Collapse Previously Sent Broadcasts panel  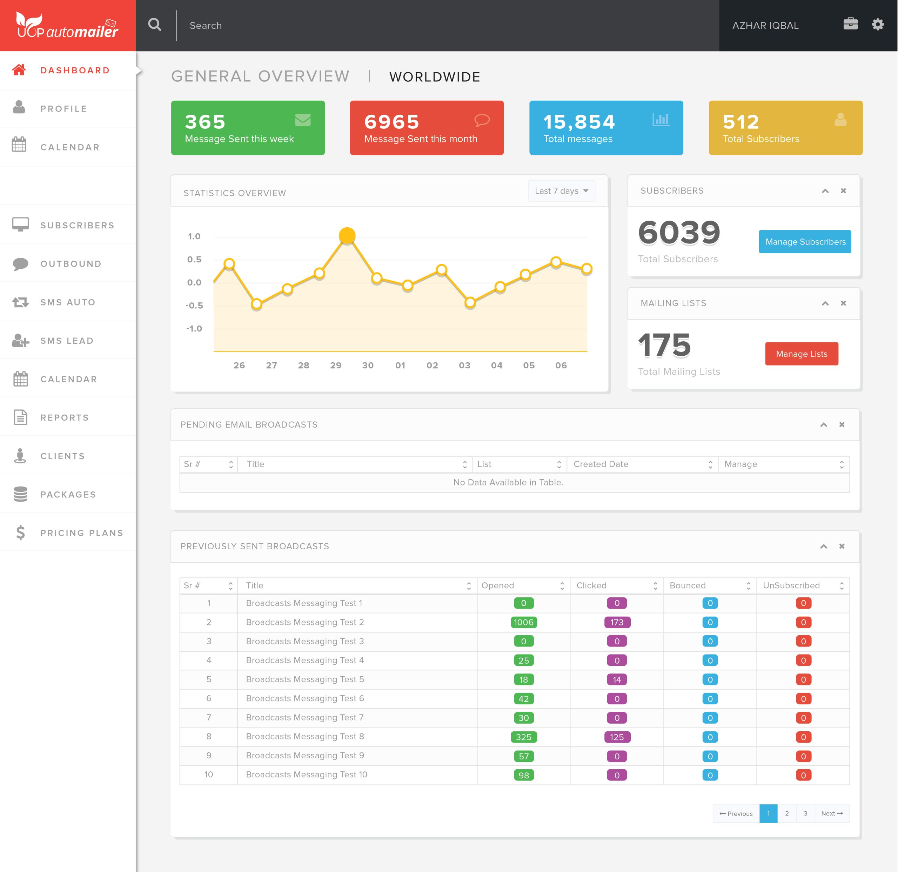[823, 546]
